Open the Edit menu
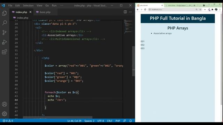Image resolution: width=223 pixels, height=125 pixels. [x=17, y=6]
